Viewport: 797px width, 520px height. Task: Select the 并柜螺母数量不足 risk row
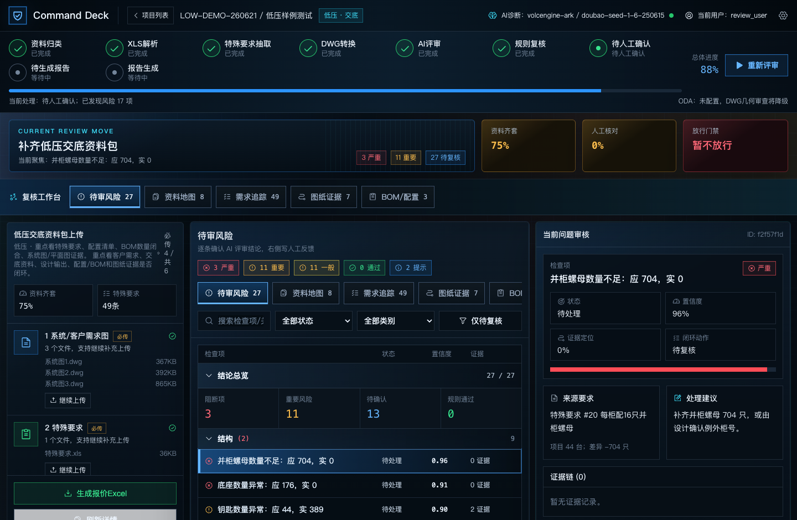click(x=360, y=461)
